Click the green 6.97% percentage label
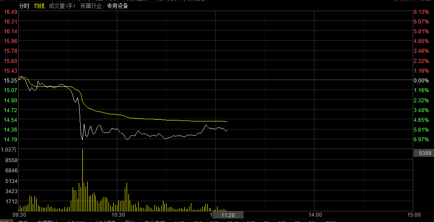Screen dimensions: 434x222 coord(421,139)
